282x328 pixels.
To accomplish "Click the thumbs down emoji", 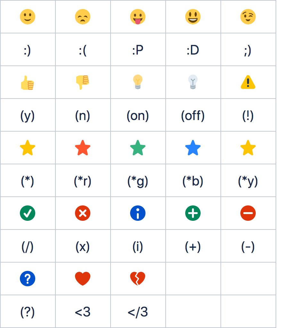I will 83,82.
